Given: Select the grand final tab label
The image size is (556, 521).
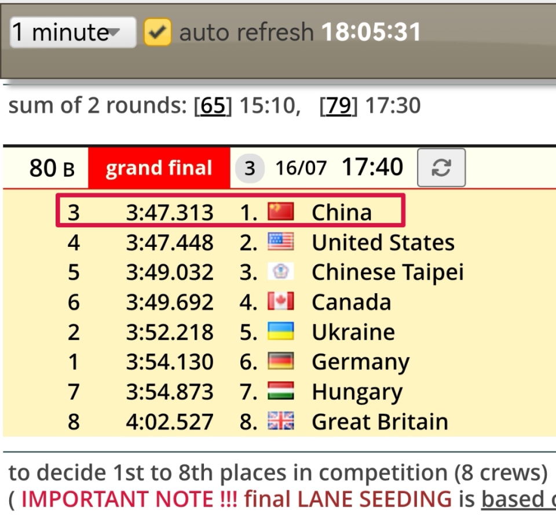Looking at the screenshot, I should click(159, 168).
